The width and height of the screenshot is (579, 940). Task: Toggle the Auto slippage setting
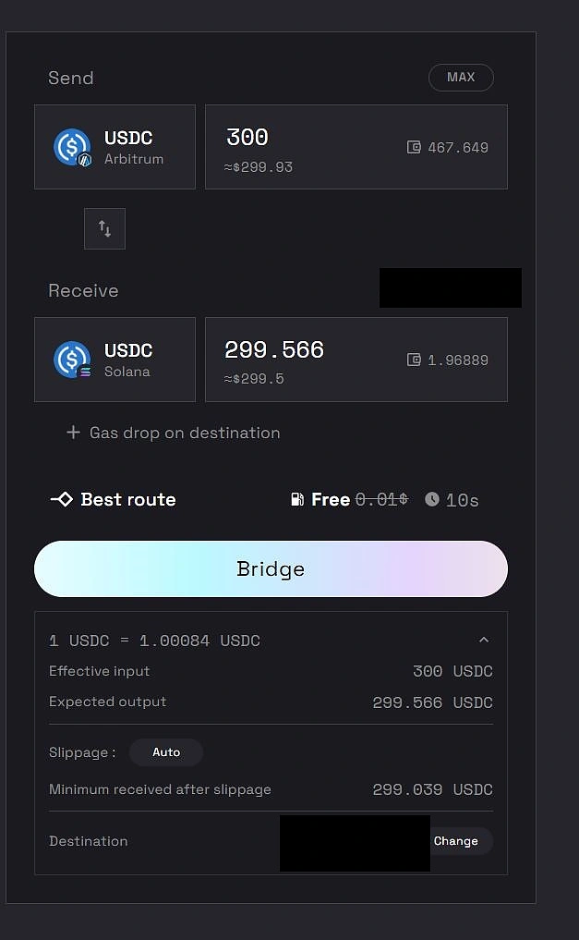(166, 752)
